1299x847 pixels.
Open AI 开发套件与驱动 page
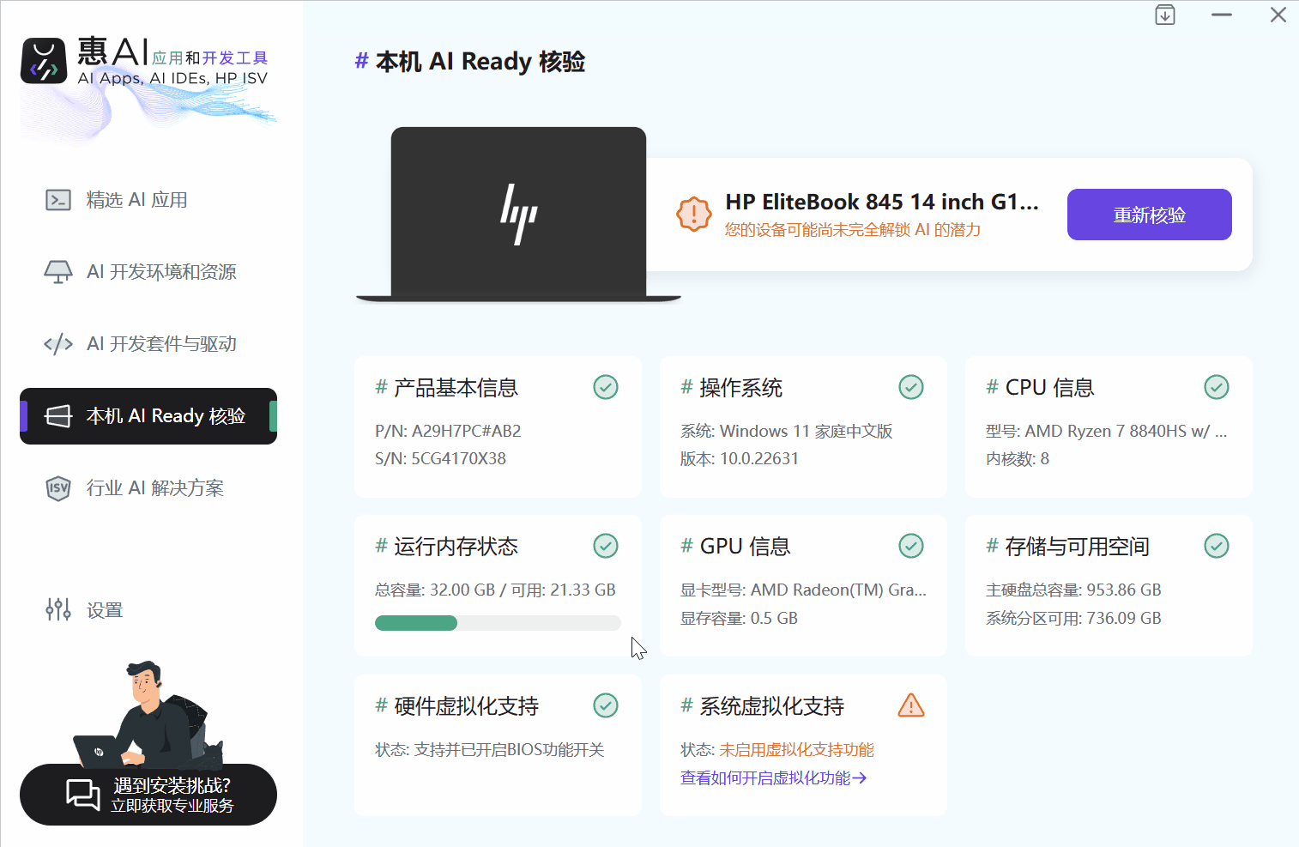coord(148,344)
